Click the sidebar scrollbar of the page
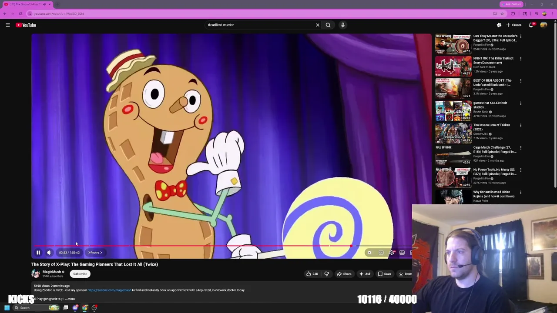 pyautogui.click(x=555, y=104)
